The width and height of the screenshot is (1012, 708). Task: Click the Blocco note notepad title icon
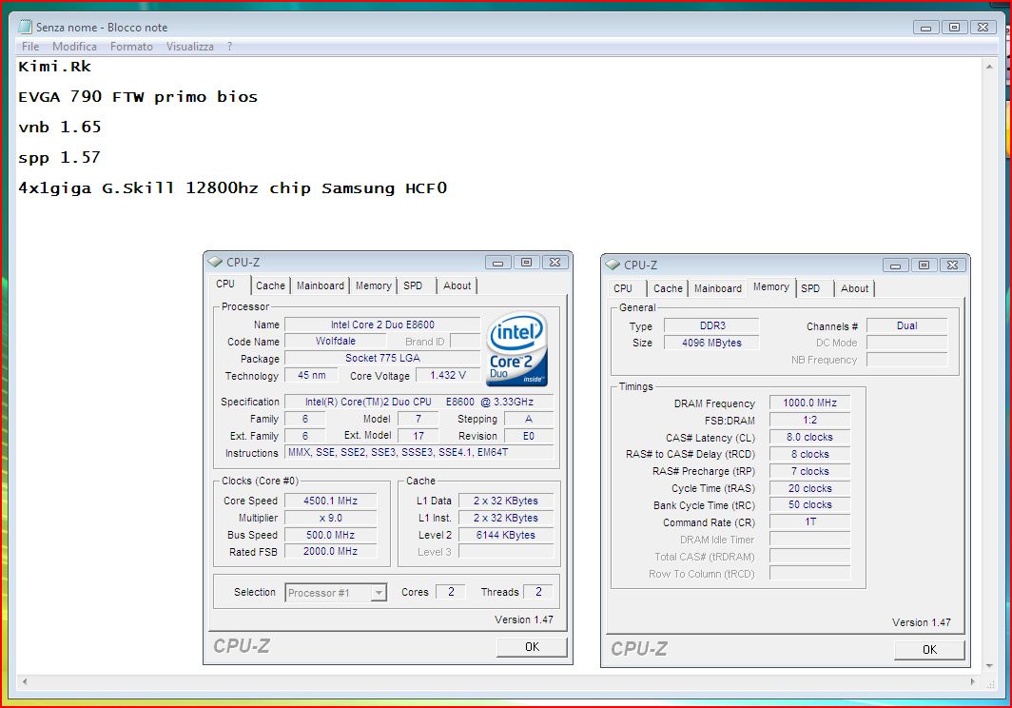tap(25, 27)
